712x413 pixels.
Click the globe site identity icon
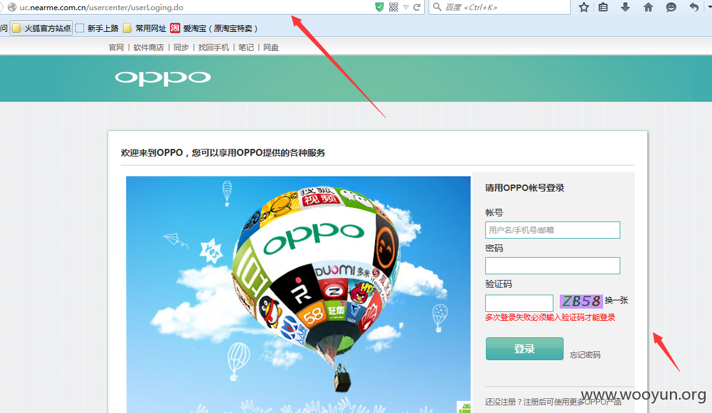[12, 7]
